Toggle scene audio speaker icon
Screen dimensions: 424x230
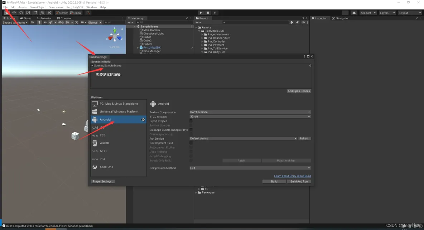pyautogui.click(x=45, y=22)
